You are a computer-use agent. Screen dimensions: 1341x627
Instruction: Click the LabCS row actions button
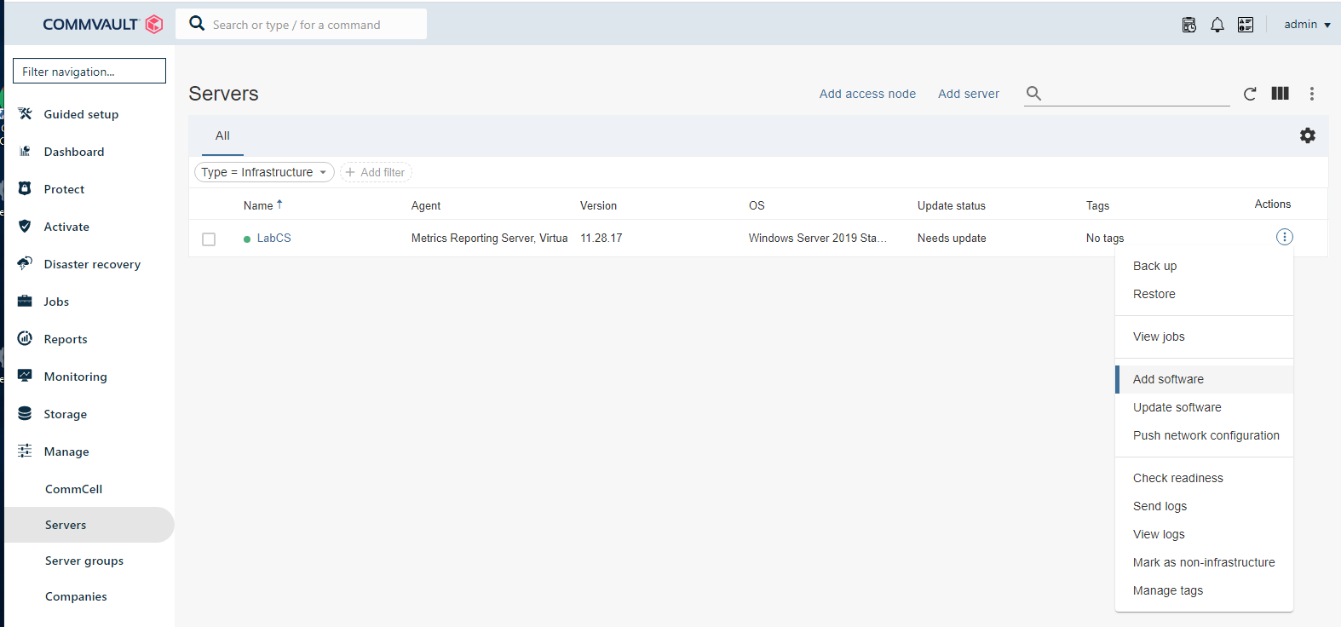1284,237
